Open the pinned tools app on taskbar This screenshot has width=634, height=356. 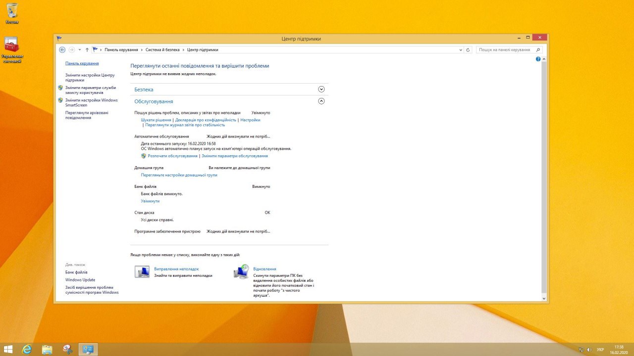pos(68,350)
